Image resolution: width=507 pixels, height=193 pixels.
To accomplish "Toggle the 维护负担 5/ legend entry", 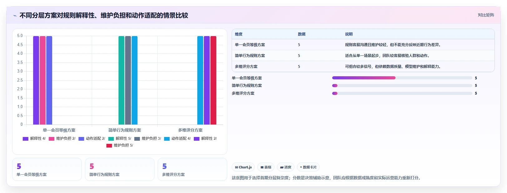I will point(120,145).
